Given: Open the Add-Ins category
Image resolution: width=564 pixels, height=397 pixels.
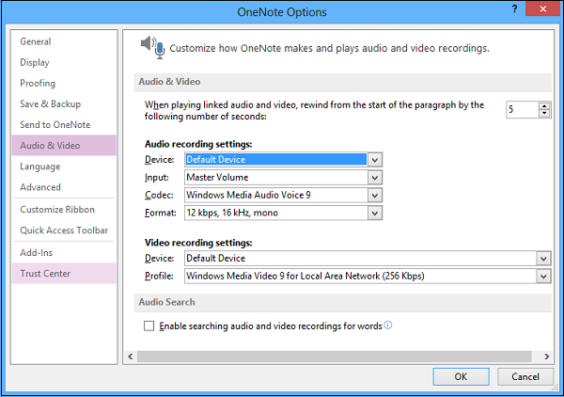Looking at the screenshot, I should click(x=64, y=253).
